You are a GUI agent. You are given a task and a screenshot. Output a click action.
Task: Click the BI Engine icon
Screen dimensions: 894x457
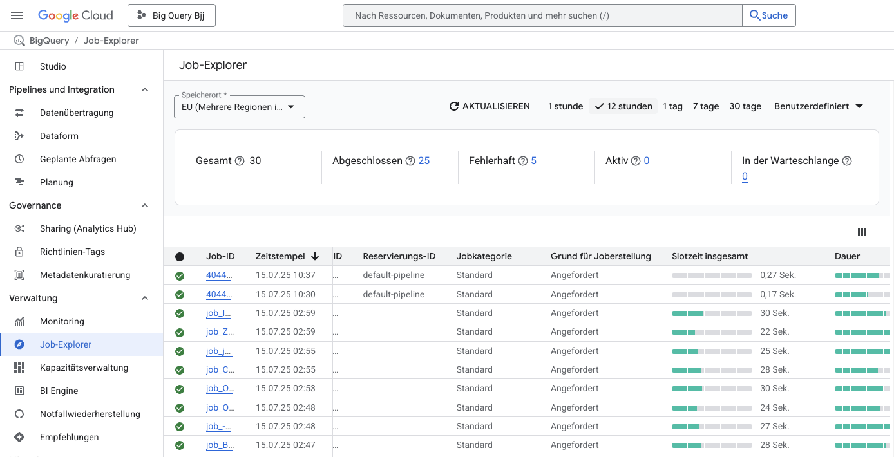point(19,391)
